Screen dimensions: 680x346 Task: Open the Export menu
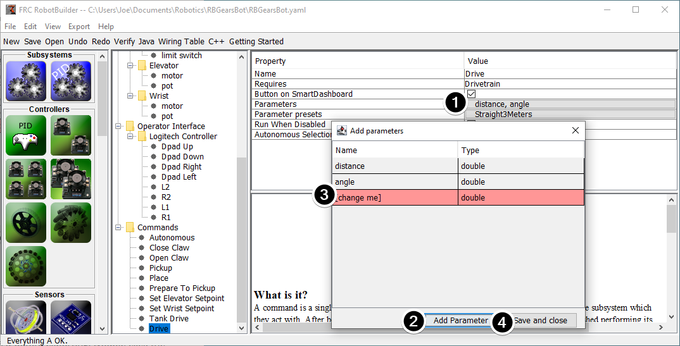[79, 27]
